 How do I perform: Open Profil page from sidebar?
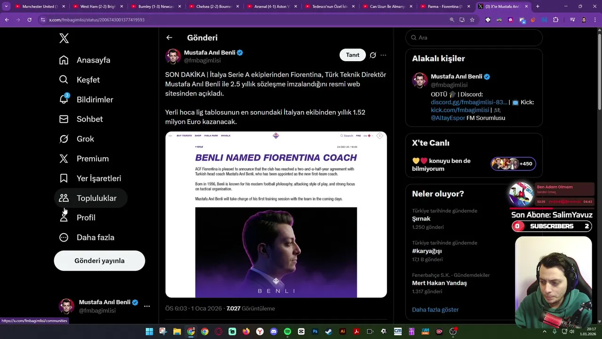pyautogui.click(x=77, y=218)
